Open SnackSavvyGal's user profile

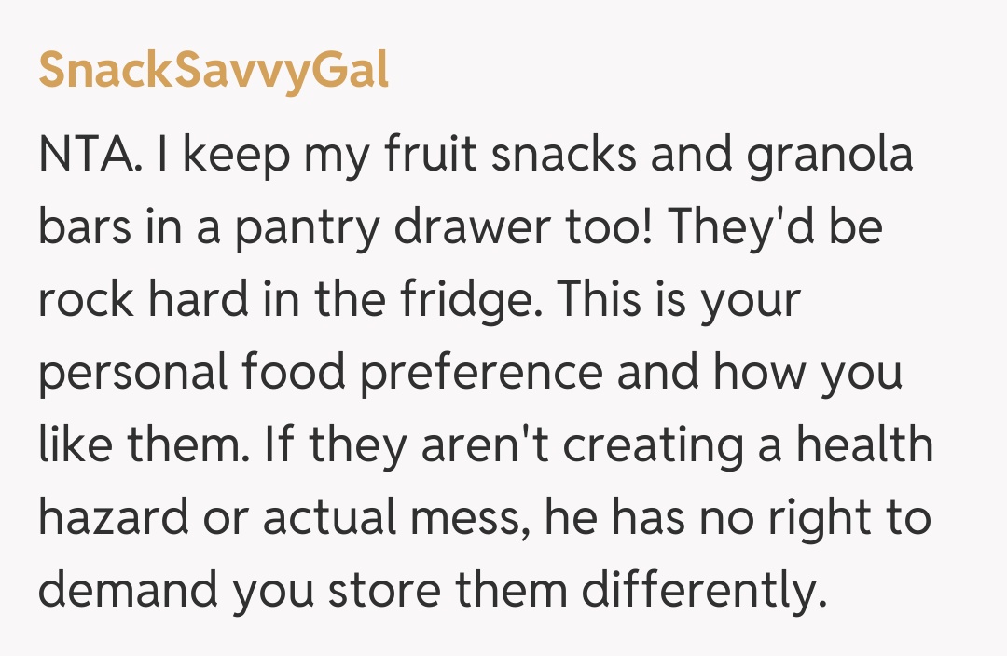(214, 72)
